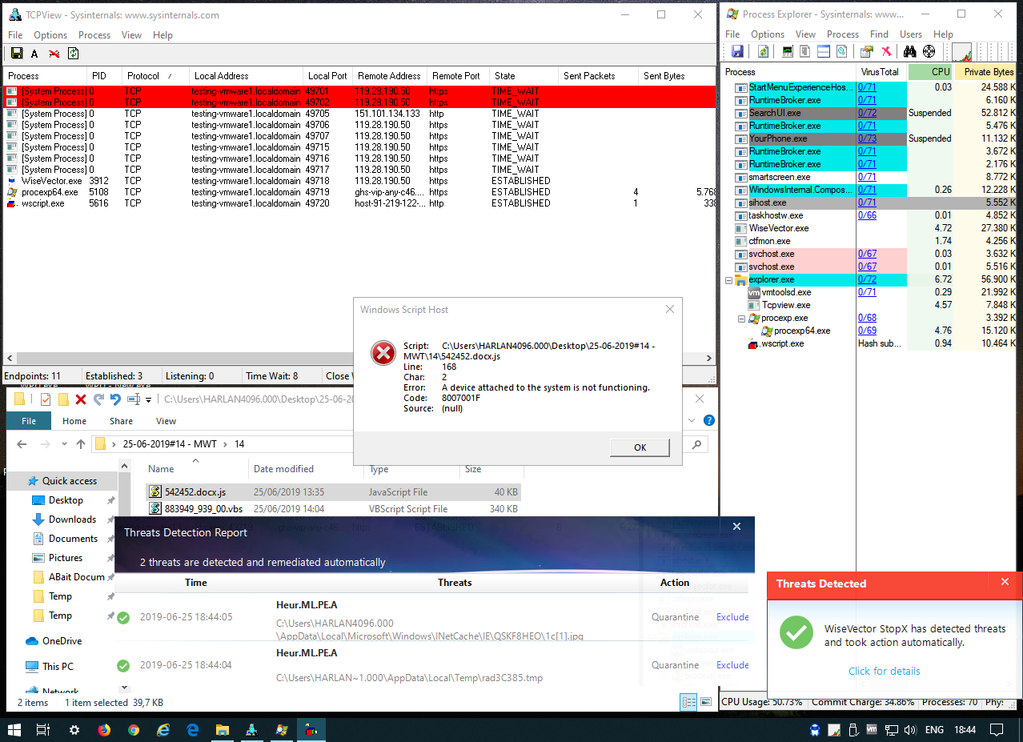Click the DLL/handle view icon in Process Explorer
The height and width of the screenshot is (742, 1023).
point(841,51)
